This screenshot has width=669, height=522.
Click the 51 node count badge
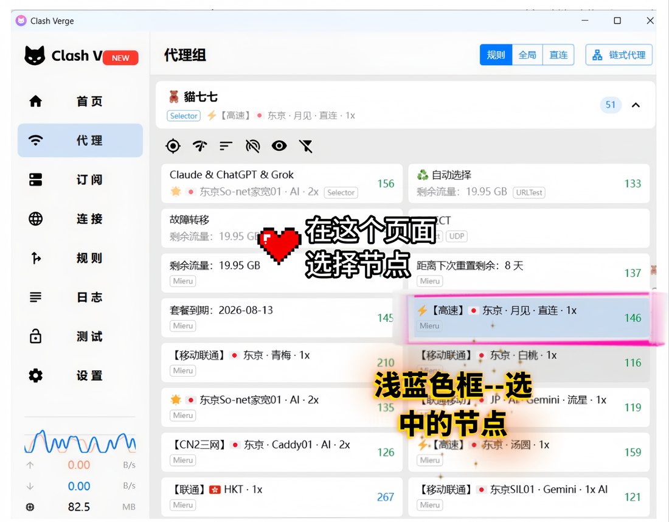point(611,105)
